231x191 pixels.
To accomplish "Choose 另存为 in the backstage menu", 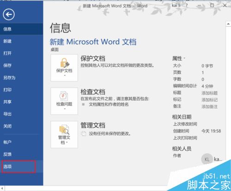I will click(x=22, y=78).
